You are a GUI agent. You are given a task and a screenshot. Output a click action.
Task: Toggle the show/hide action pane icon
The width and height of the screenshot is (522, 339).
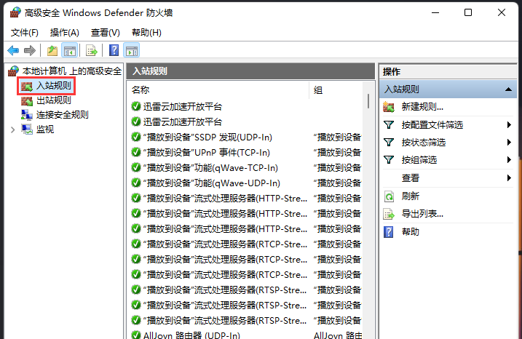point(132,50)
